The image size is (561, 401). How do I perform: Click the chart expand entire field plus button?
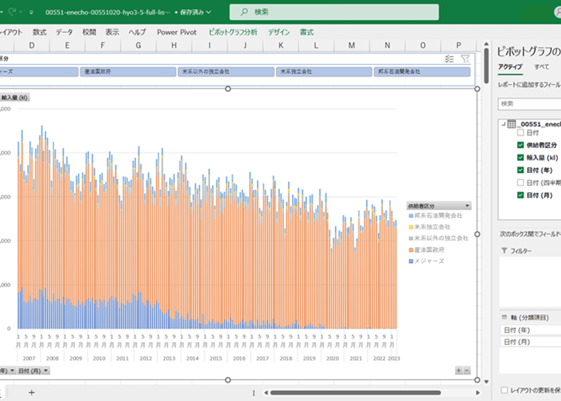click(x=458, y=371)
